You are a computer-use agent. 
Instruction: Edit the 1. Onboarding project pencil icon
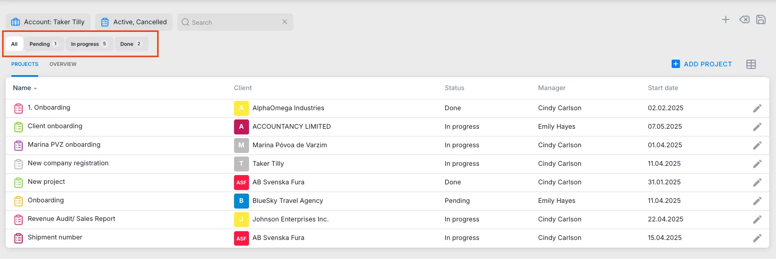757,108
